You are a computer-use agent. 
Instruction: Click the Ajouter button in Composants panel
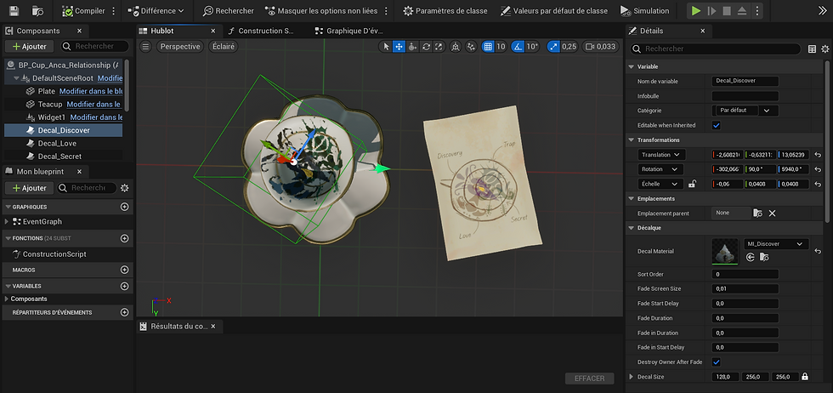point(29,46)
